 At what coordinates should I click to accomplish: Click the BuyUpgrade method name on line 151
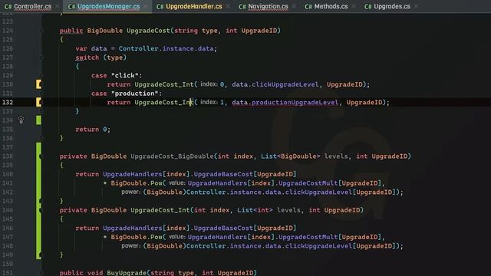point(127,273)
